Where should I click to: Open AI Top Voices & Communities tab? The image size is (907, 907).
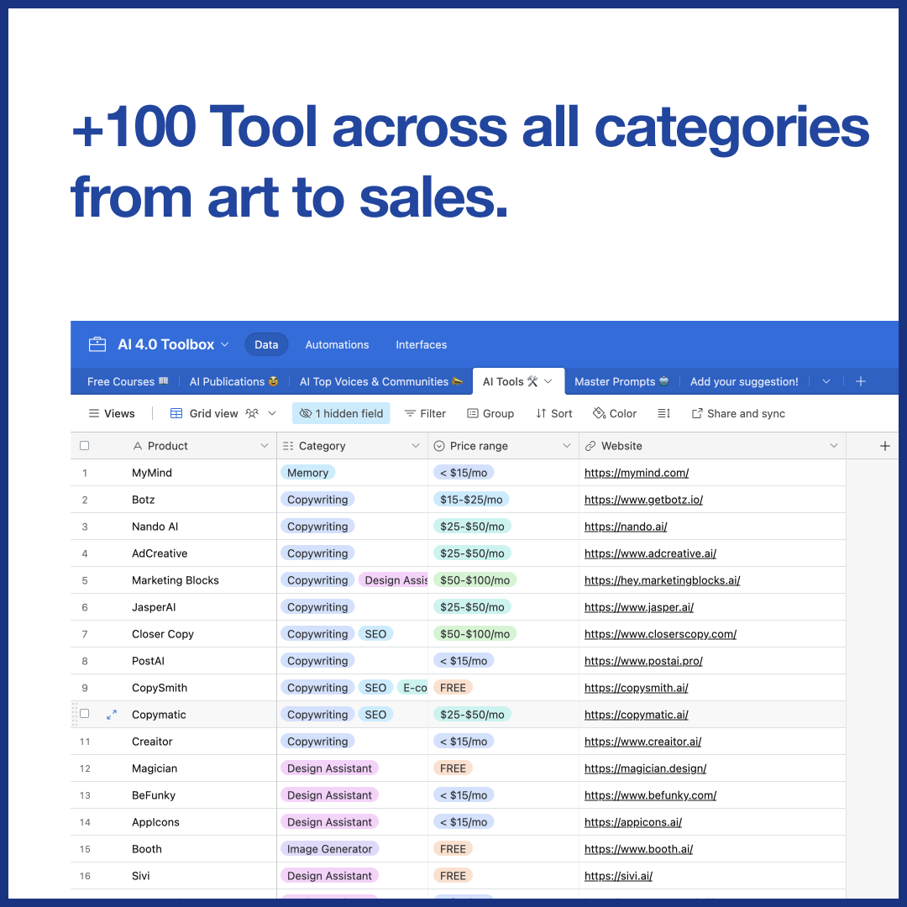point(381,382)
